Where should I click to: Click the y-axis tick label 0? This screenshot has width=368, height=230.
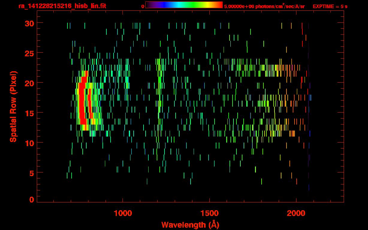tap(31, 200)
